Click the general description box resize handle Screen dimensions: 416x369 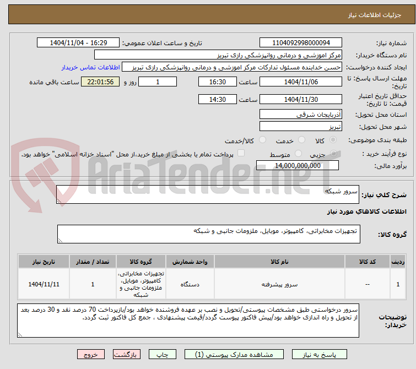[x=59, y=201]
